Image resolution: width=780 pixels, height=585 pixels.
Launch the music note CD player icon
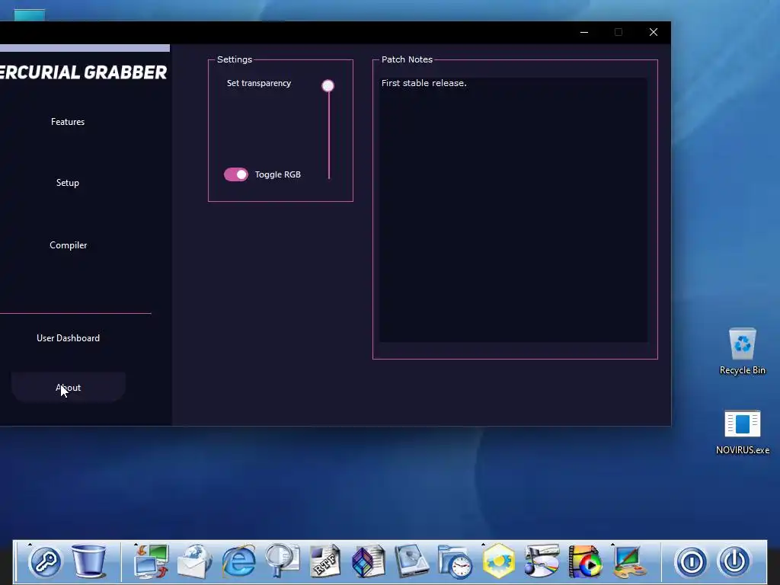(542, 561)
